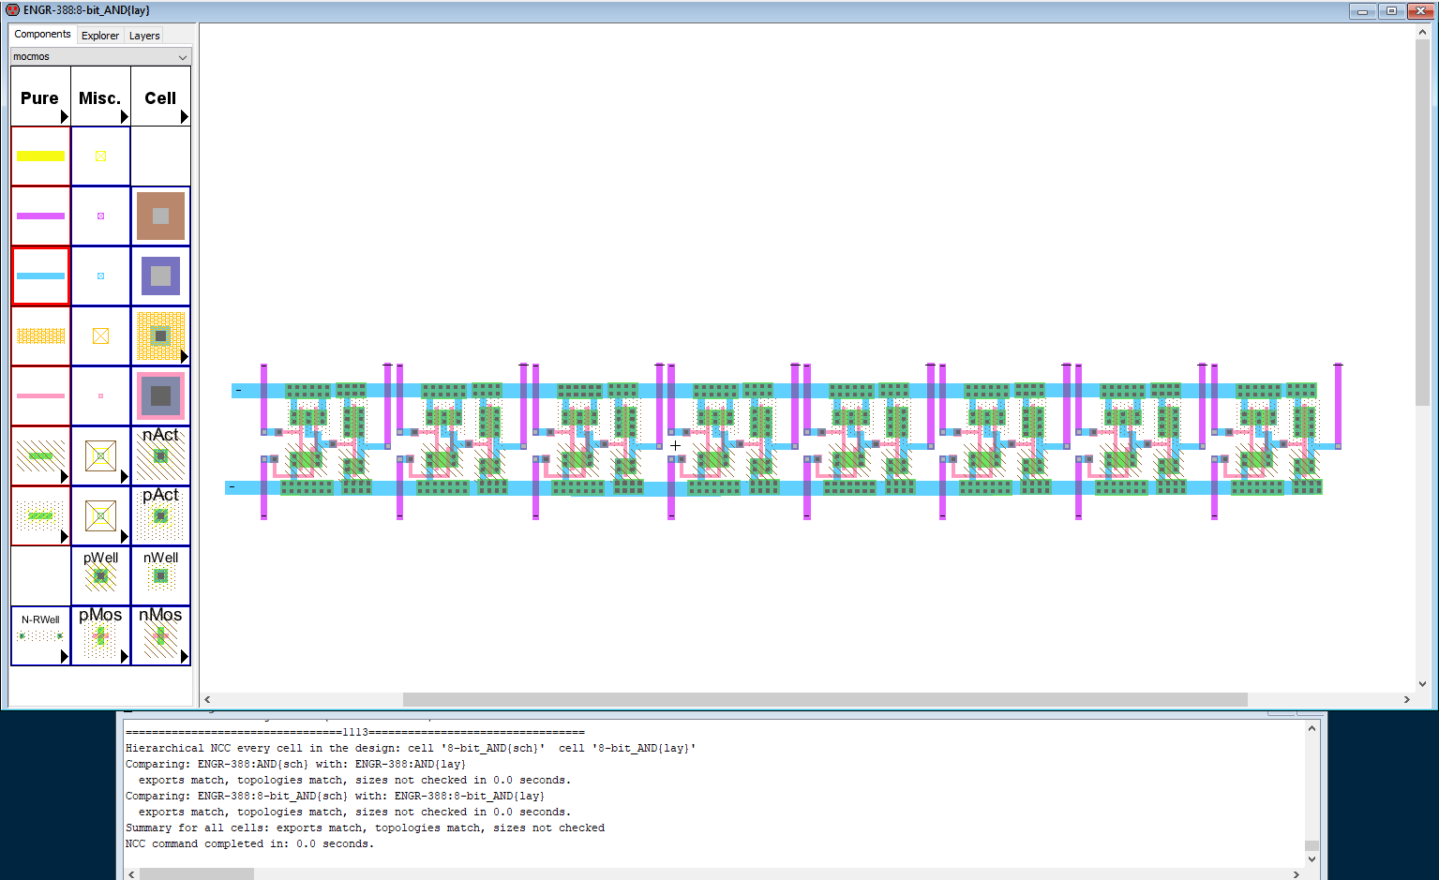Pick the orange pin node
The width and height of the screenshot is (1439, 880).
100,336
